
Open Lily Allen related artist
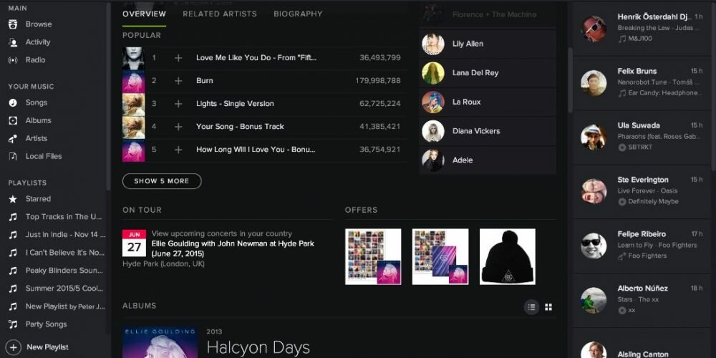click(x=487, y=44)
